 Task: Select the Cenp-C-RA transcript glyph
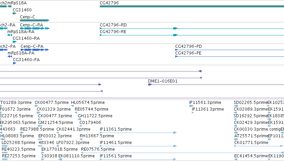click(35, 28)
